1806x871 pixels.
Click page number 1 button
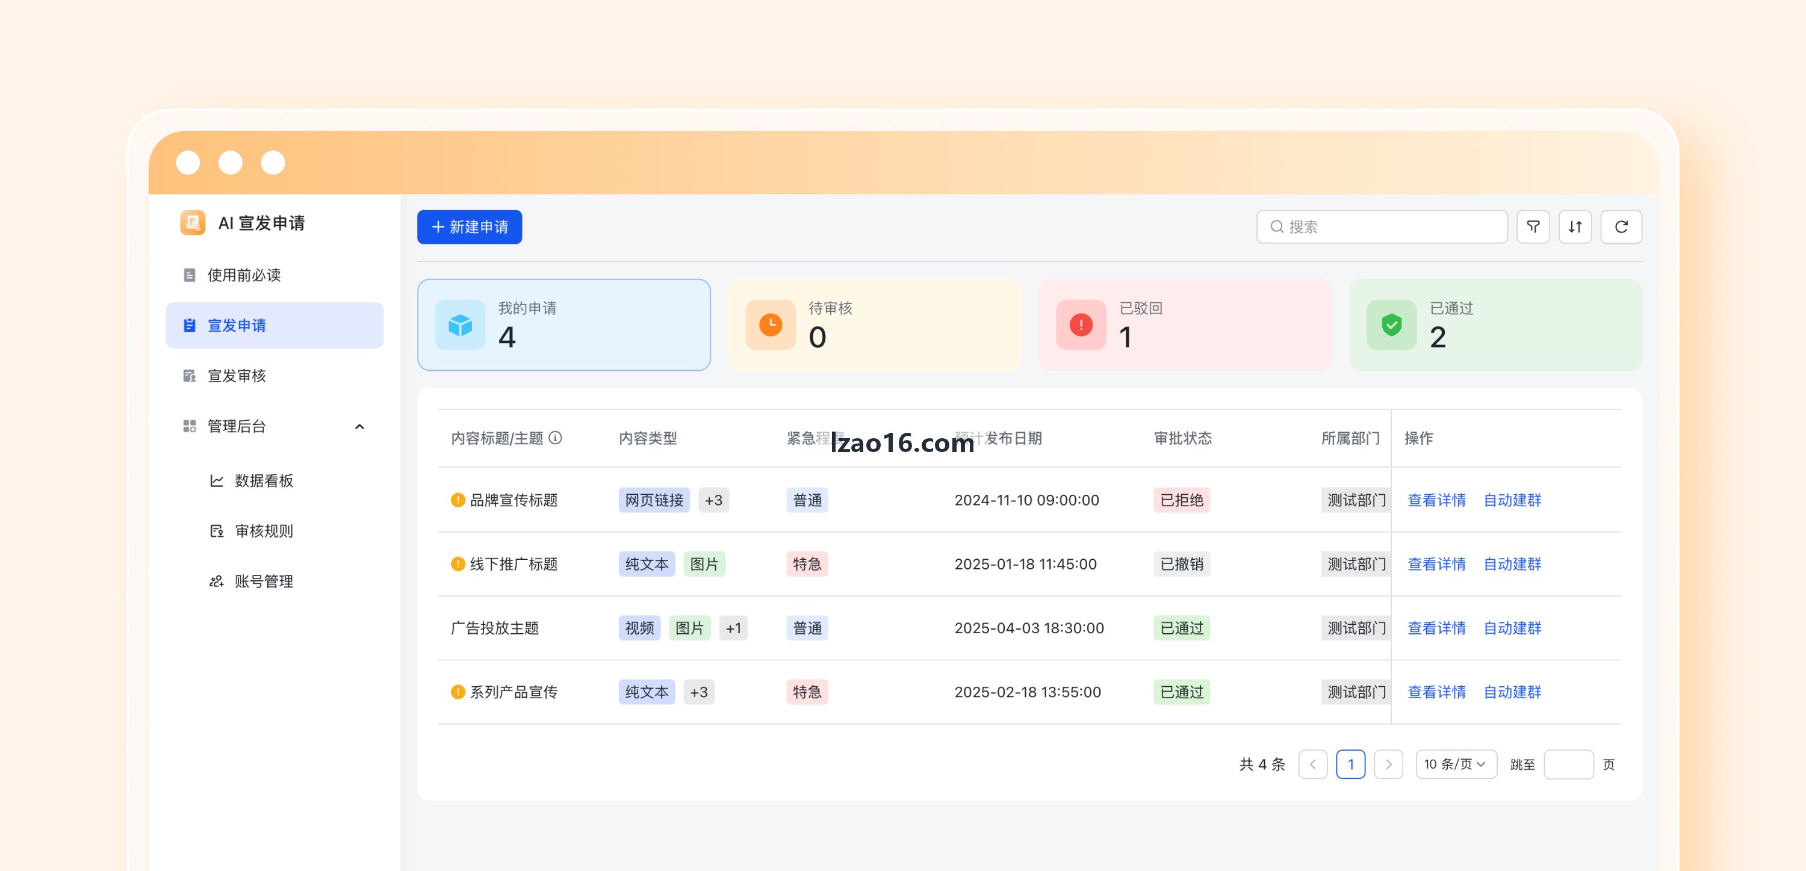[x=1350, y=764]
